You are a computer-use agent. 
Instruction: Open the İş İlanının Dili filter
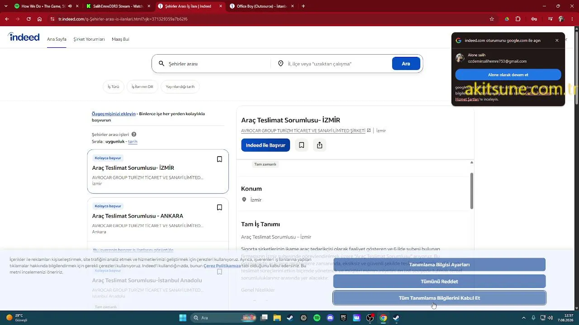point(142,87)
